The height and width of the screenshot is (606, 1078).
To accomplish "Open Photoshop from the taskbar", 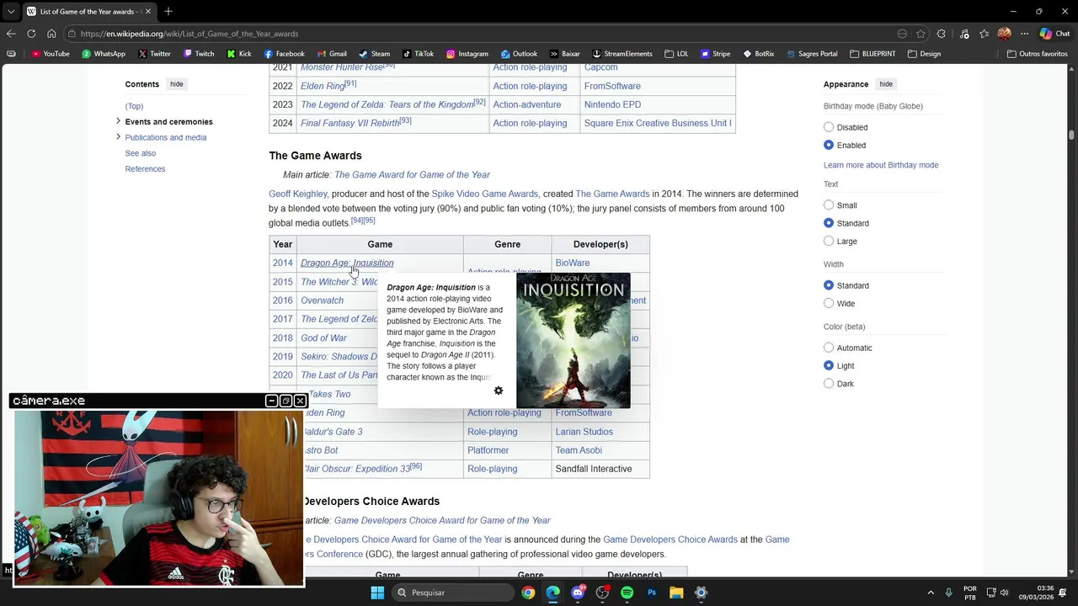I will point(651,593).
